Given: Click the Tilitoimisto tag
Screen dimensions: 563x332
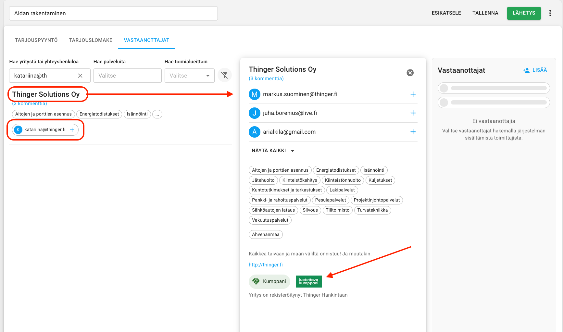Looking at the screenshot, I should pos(338,210).
